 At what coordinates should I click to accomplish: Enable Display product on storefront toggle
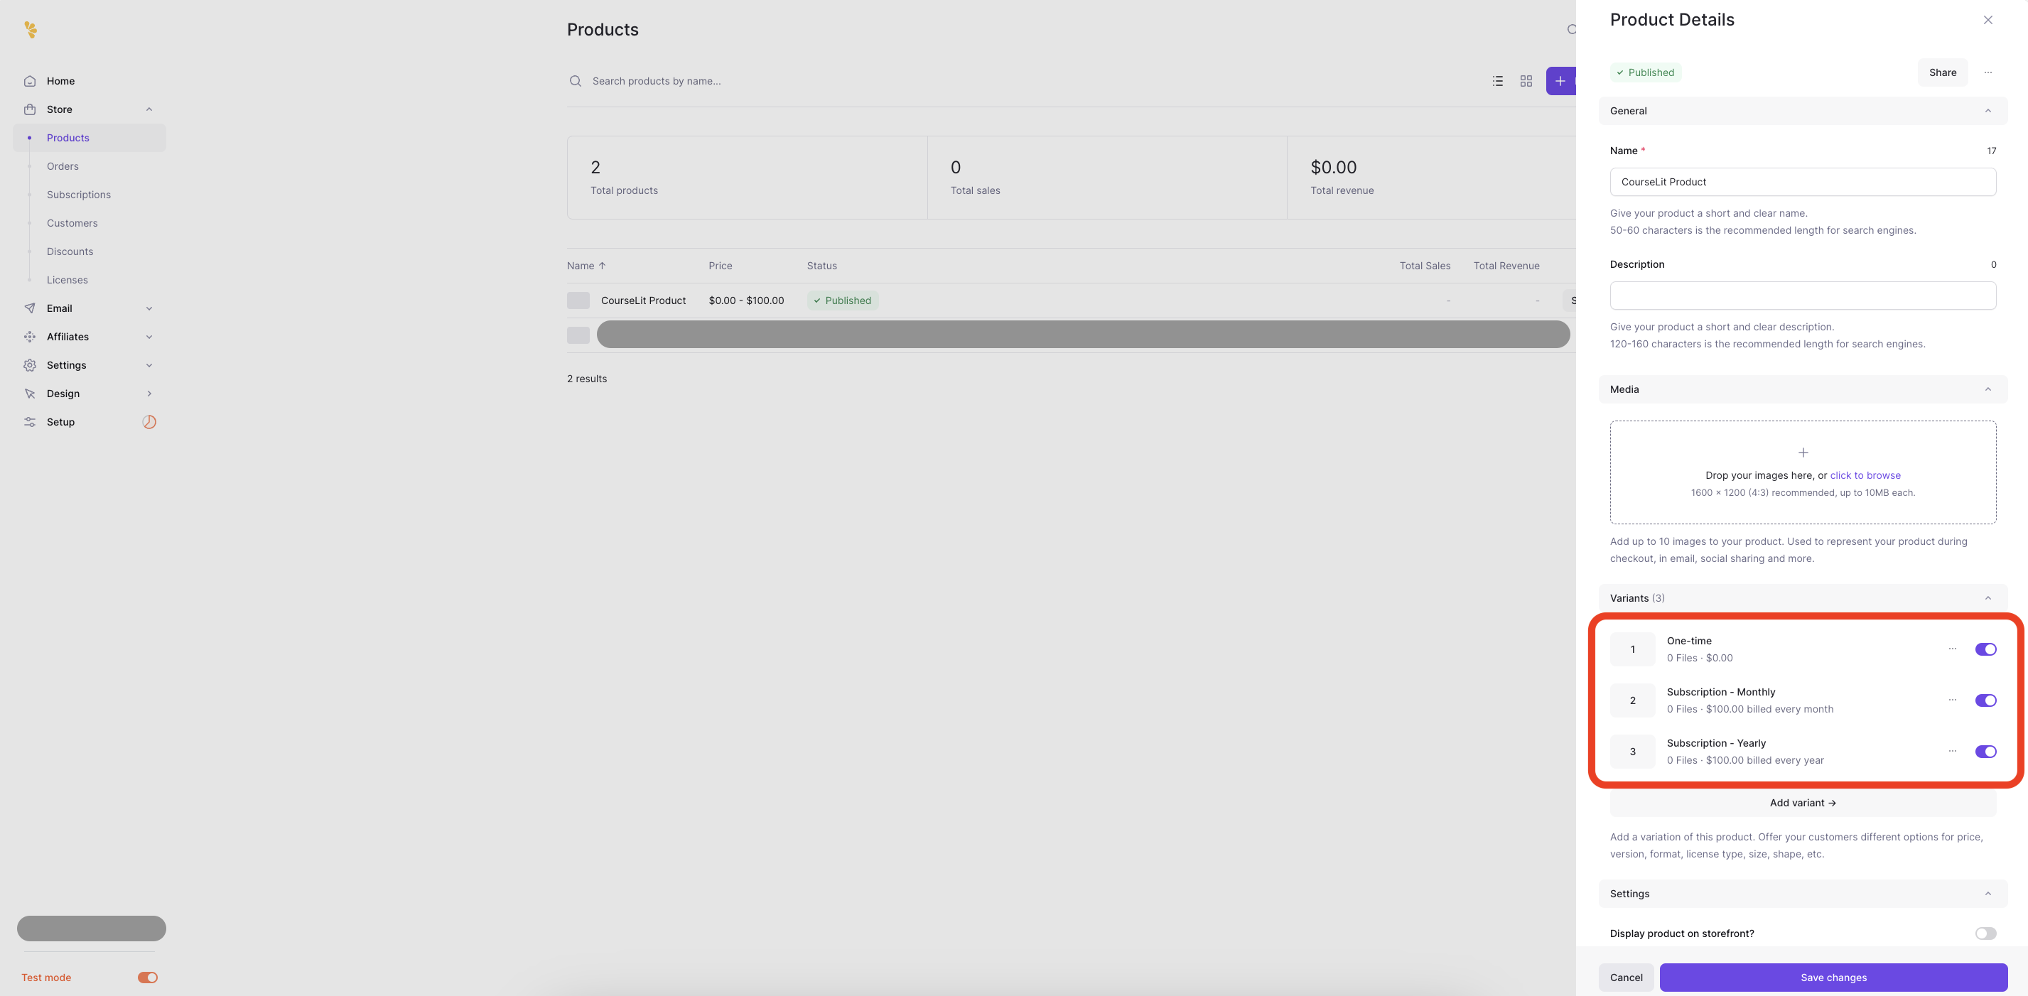click(1985, 933)
